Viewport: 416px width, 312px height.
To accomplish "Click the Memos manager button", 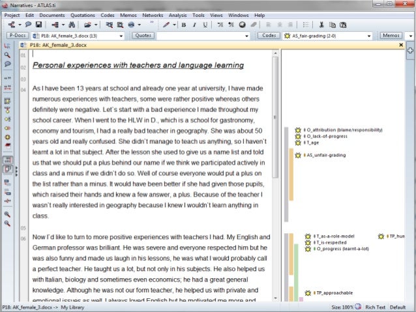I will [391, 36].
